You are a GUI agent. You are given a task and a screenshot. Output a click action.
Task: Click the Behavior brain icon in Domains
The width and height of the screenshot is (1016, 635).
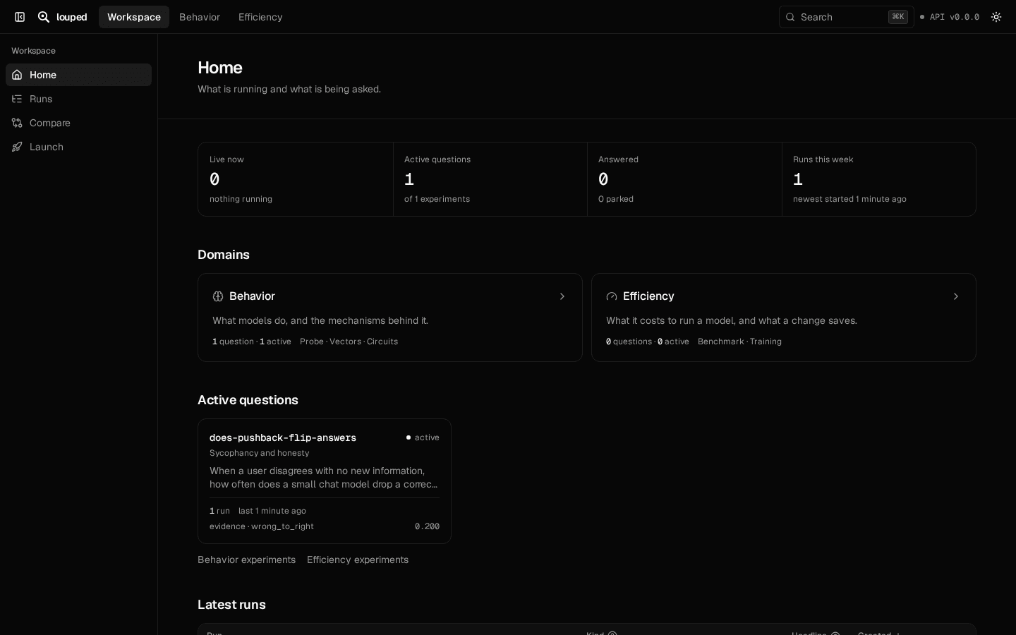[x=218, y=296]
